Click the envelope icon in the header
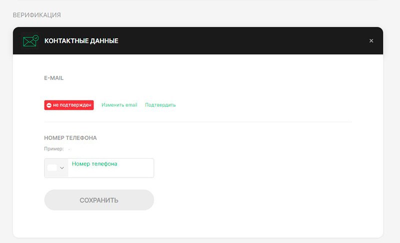This screenshot has width=400, height=243. point(29,41)
